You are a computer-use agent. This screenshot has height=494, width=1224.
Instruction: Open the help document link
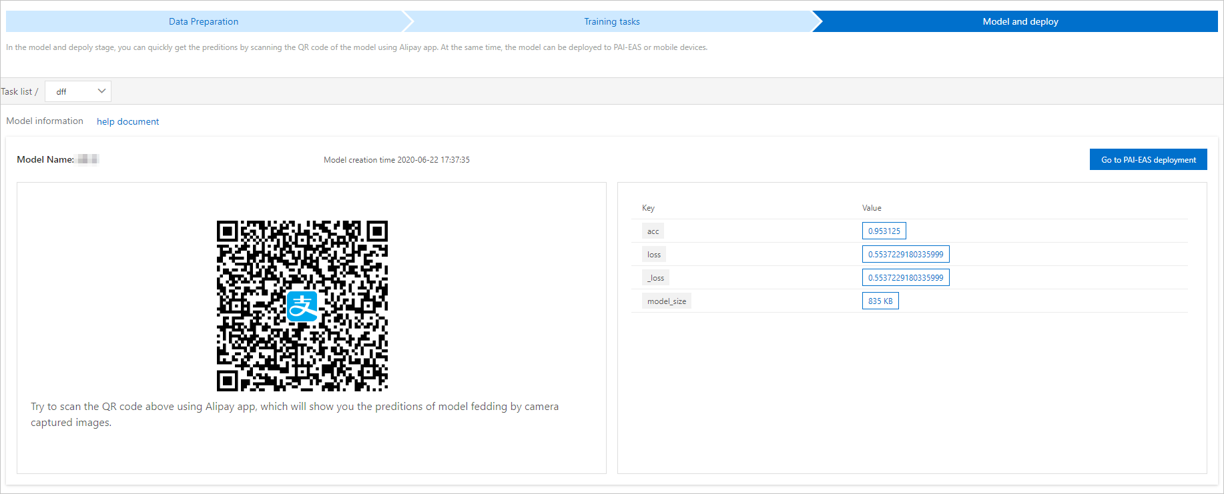[x=127, y=121]
